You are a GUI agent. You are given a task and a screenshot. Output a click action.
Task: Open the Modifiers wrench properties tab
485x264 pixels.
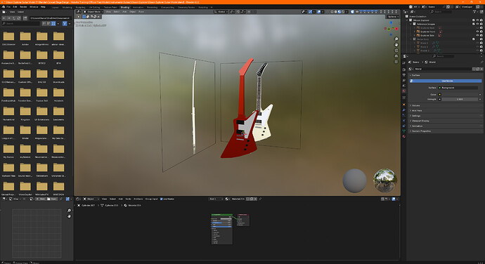click(x=404, y=110)
